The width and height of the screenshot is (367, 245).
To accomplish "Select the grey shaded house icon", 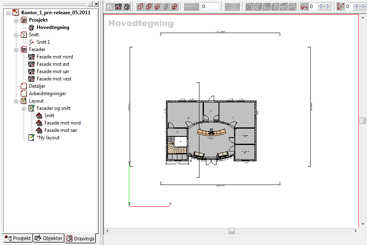I will point(166,7).
